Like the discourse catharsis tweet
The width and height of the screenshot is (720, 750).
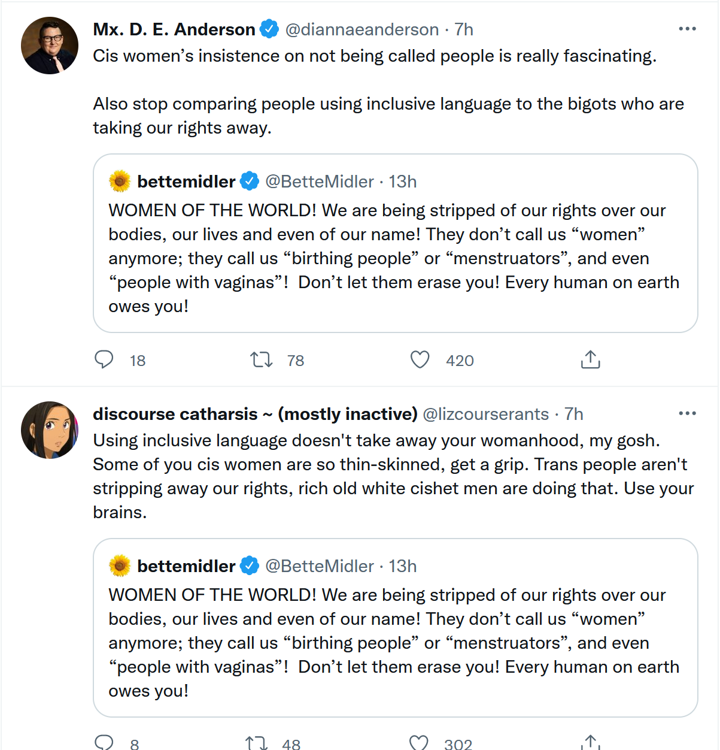click(419, 743)
